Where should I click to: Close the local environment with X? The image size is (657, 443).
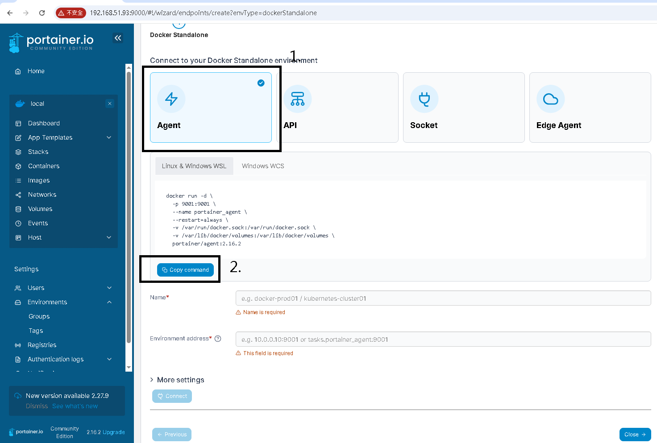click(110, 104)
